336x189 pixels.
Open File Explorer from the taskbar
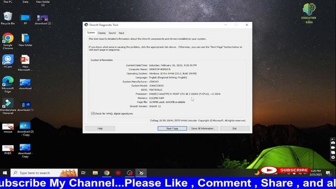point(95,173)
